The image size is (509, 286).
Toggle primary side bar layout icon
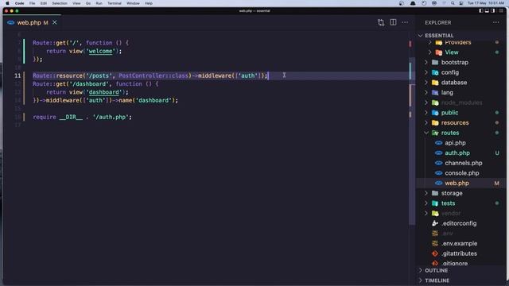[480, 10]
